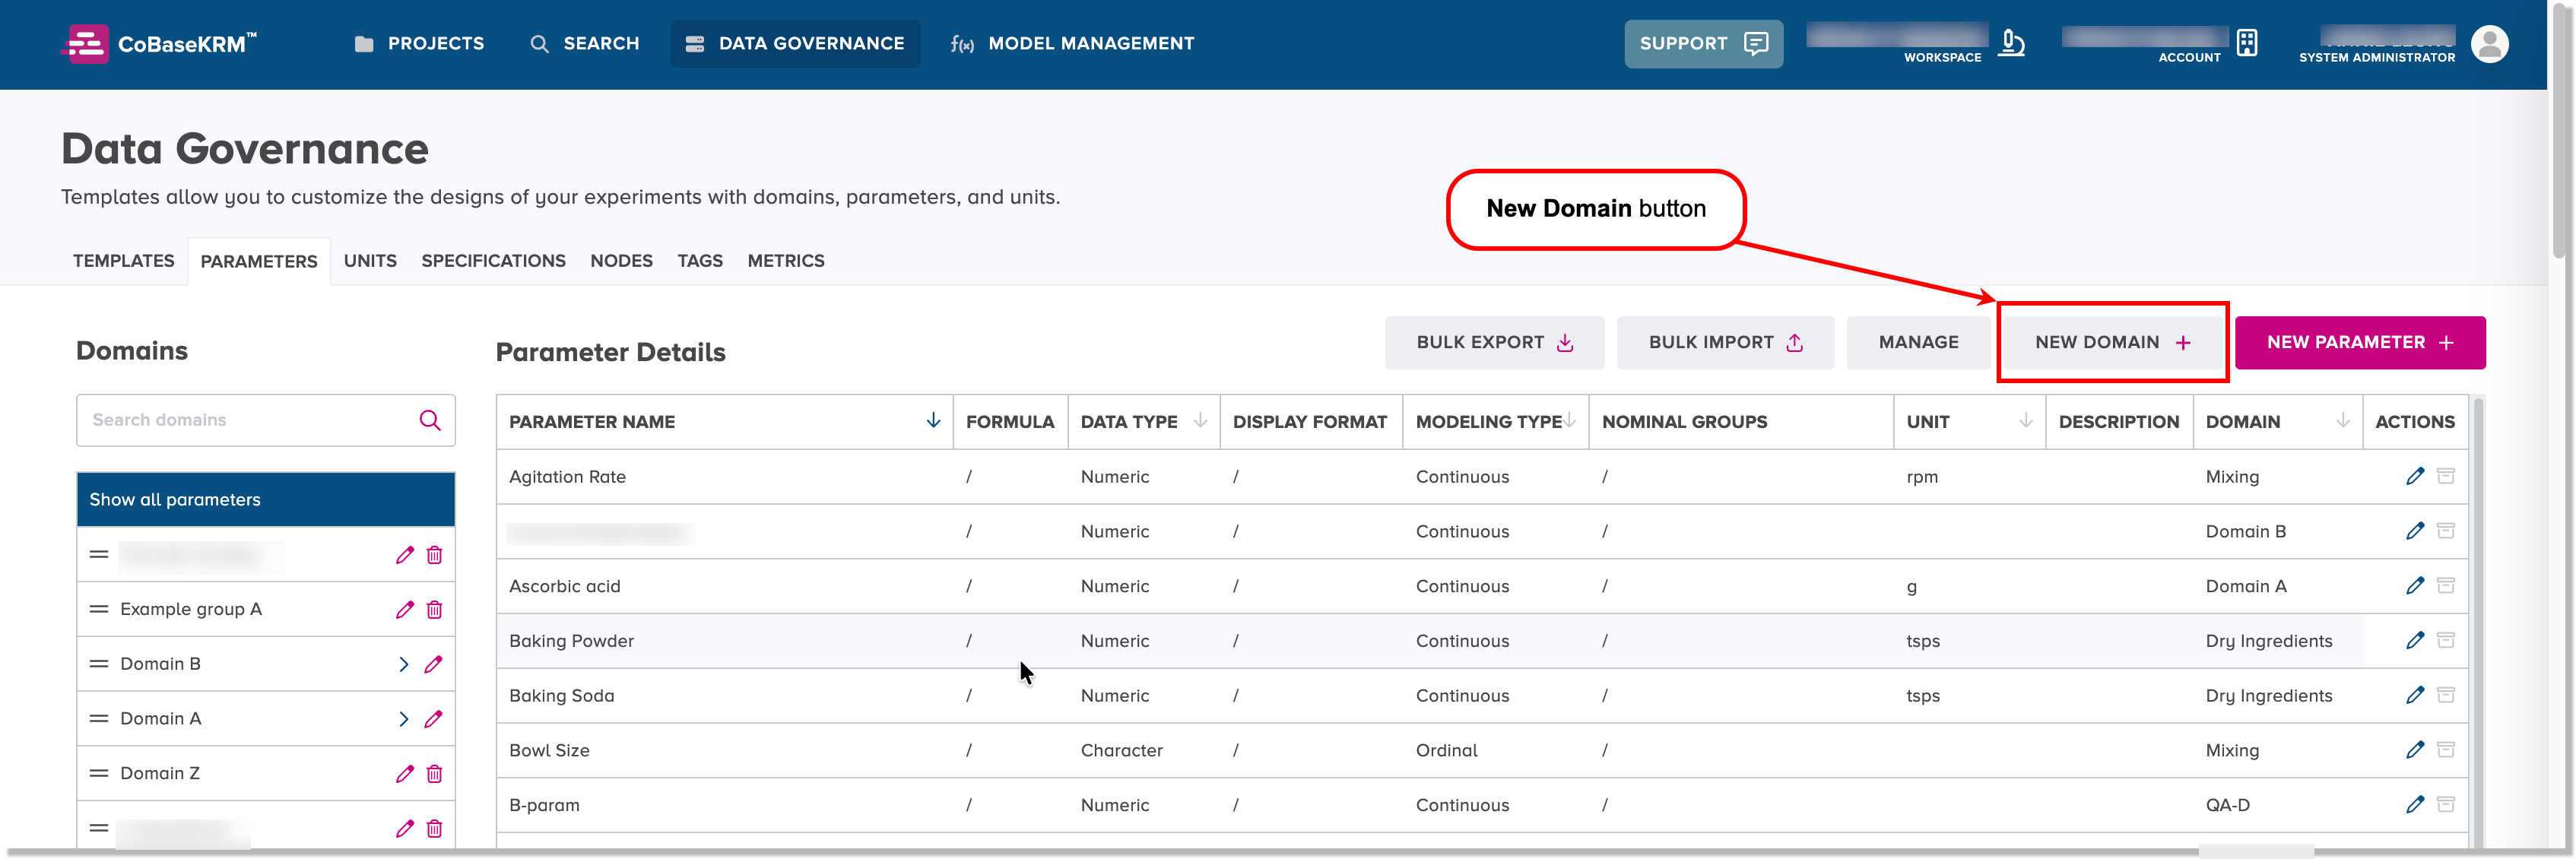2576x859 pixels.
Task: Click the search magnifier in domains field
Action: point(430,420)
